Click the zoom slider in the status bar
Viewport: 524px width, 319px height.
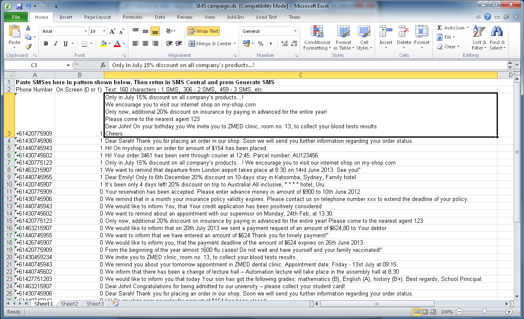pyautogui.click(x=484, y=312)
